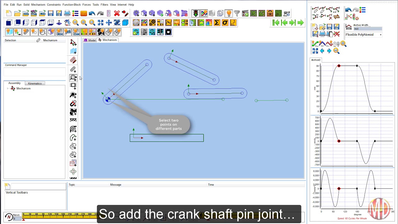398x224 pixels.
Task: Open the Constraints menu
Action: [x=54, y=5]
